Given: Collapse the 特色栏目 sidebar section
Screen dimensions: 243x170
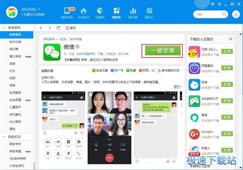Looking at the screenshot, I should (x=4, y=137).
